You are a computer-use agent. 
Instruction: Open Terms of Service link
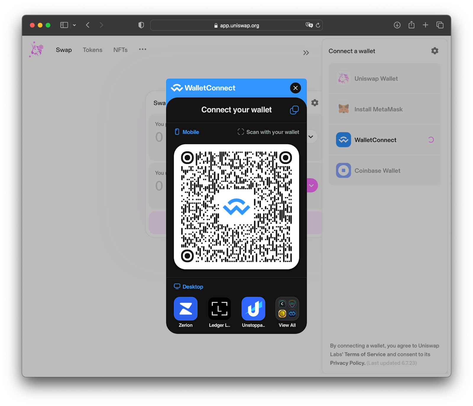tap(365, 354)
